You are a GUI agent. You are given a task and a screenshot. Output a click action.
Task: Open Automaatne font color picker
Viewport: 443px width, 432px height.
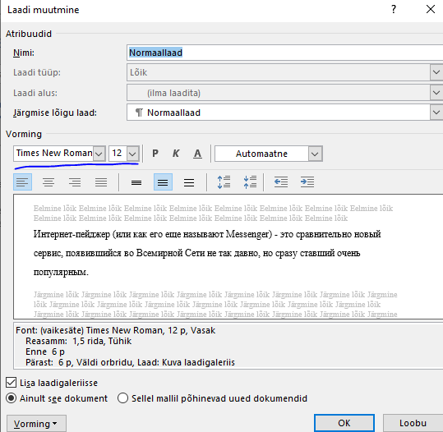(x=316, y=154)
